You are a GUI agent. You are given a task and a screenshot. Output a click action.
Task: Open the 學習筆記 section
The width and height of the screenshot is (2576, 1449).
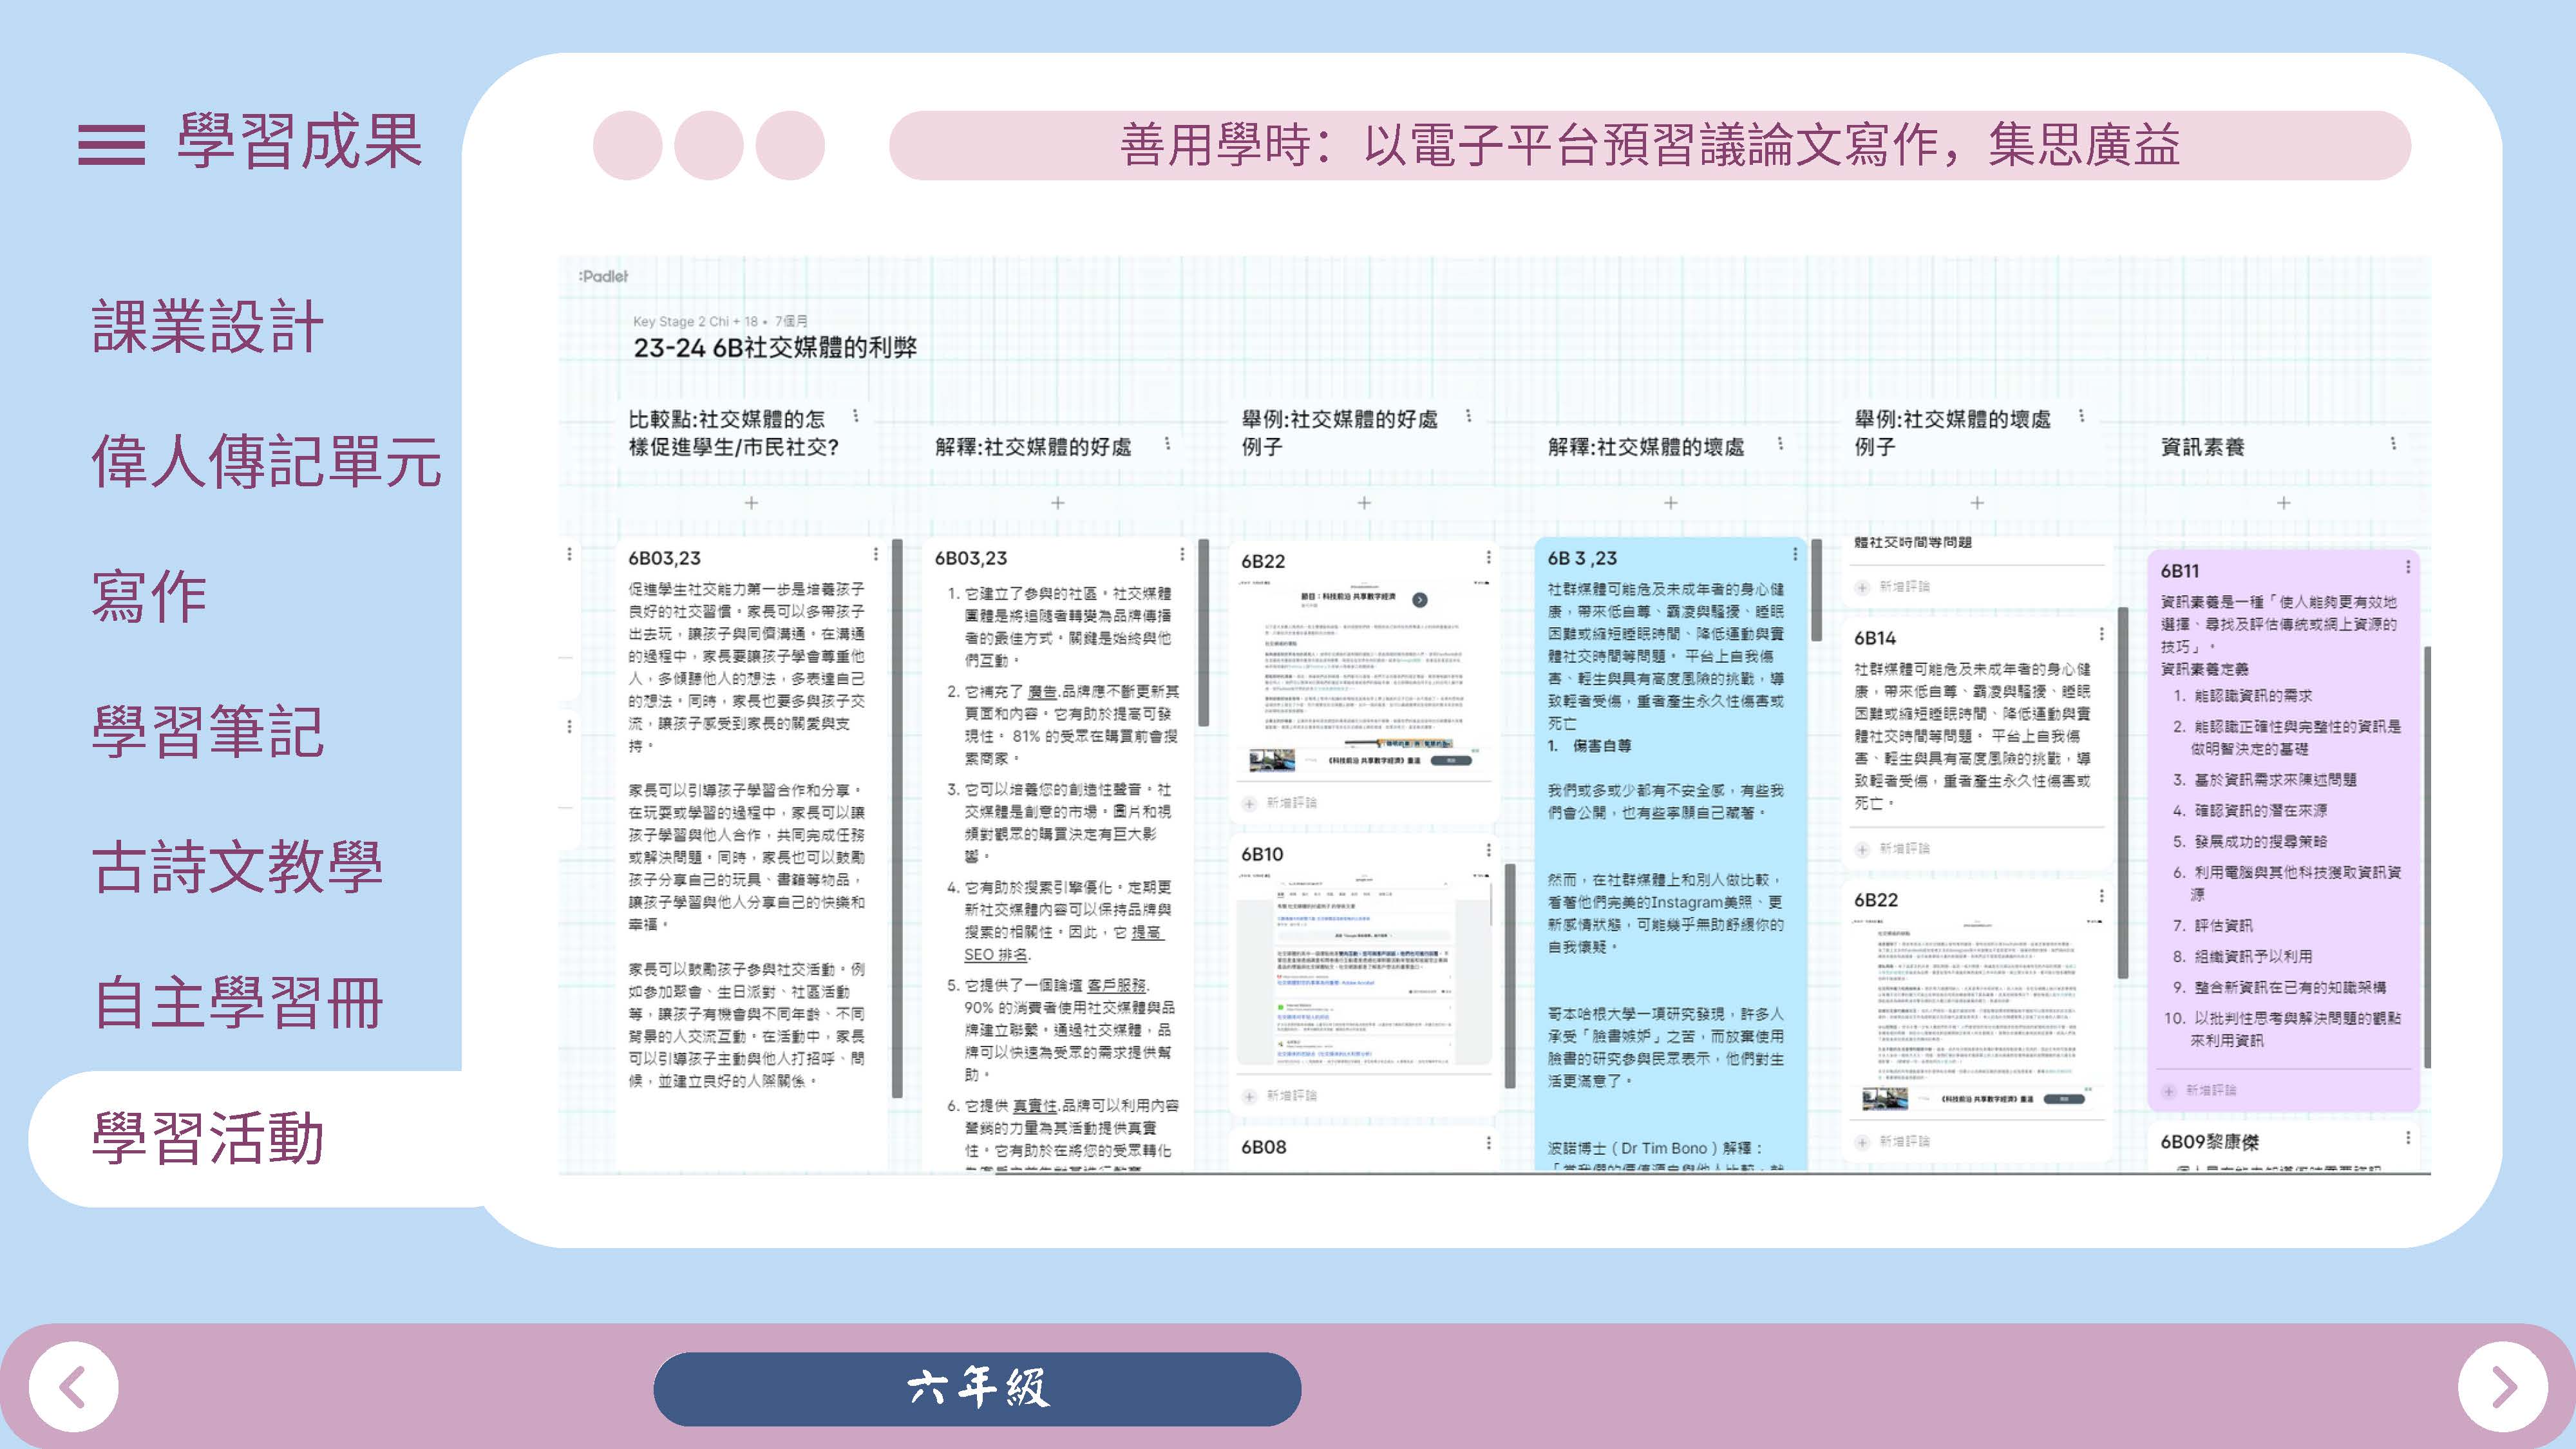pos(208,731)
